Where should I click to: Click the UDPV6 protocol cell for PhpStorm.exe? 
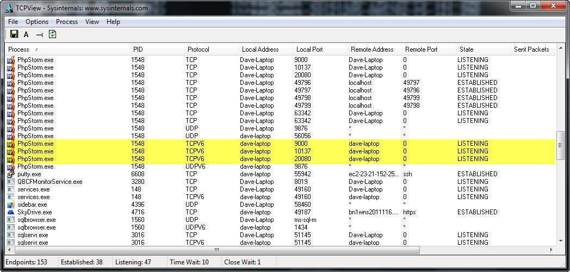tap(196, 166)
